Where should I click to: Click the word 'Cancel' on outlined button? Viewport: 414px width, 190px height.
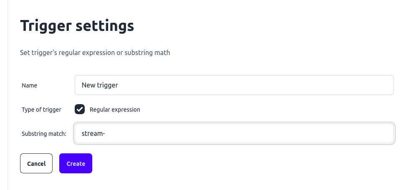point(36,164)
